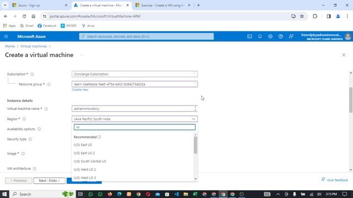Click the Virtual machine name field
The height and width of the screenshot is (198, 353).
point(135,109)
